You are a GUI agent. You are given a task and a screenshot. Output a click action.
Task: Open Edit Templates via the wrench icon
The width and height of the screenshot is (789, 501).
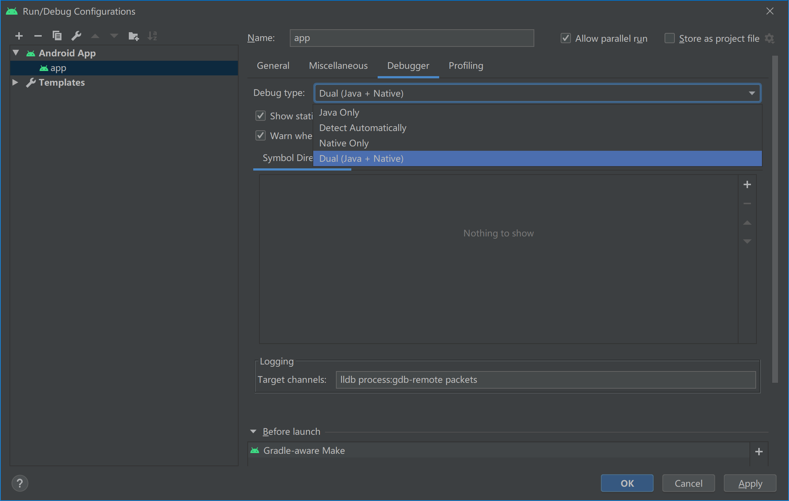pos(76,36)
